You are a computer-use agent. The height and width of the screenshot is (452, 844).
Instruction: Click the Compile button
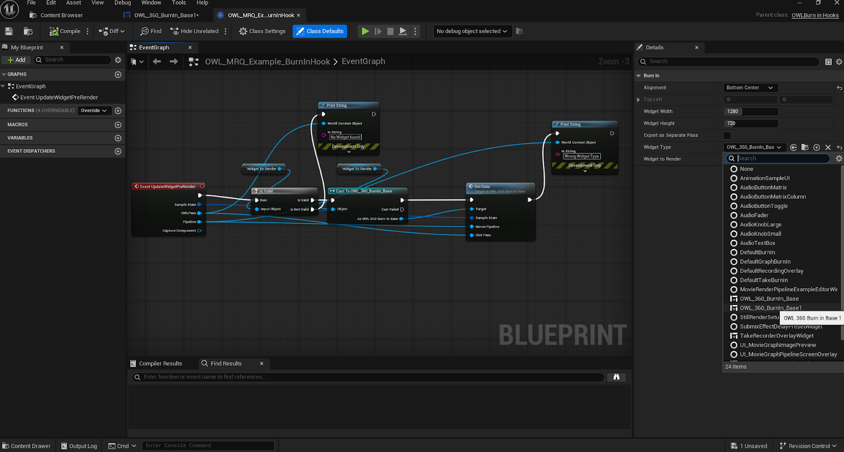[x=65, y=32]
